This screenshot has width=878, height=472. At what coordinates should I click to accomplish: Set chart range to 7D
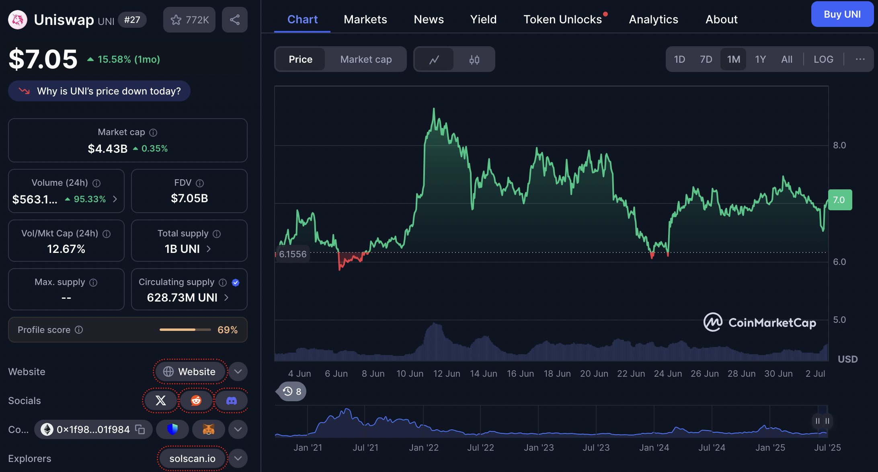tap(706, 60)
